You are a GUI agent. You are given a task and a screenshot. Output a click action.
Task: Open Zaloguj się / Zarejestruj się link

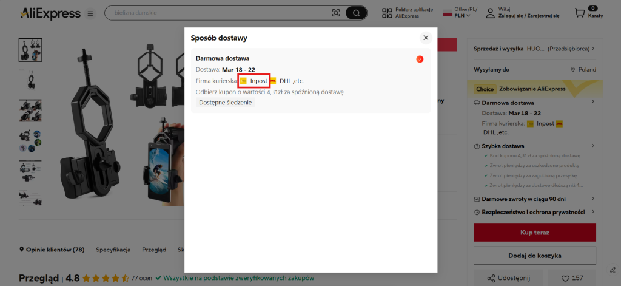tap(529, 16)
